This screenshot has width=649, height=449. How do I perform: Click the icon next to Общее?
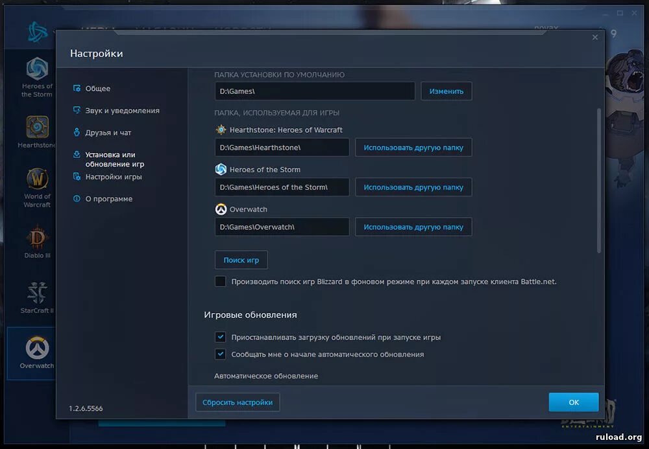point(77,88)
